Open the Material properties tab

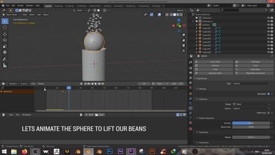click(191, 123)
